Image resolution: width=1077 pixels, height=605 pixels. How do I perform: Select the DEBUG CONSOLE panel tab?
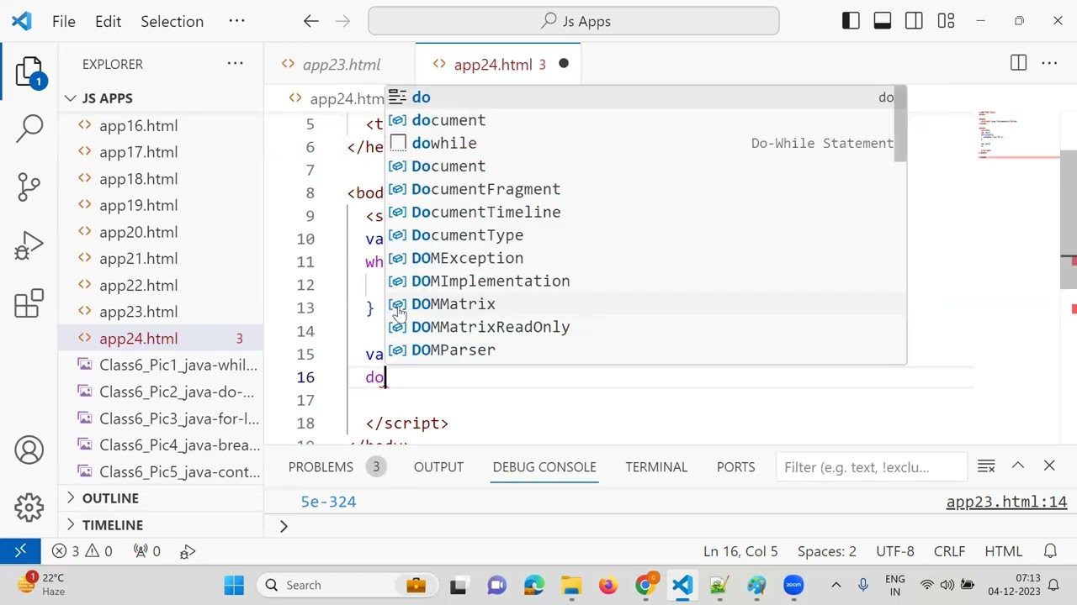click(x=544, y=467)
